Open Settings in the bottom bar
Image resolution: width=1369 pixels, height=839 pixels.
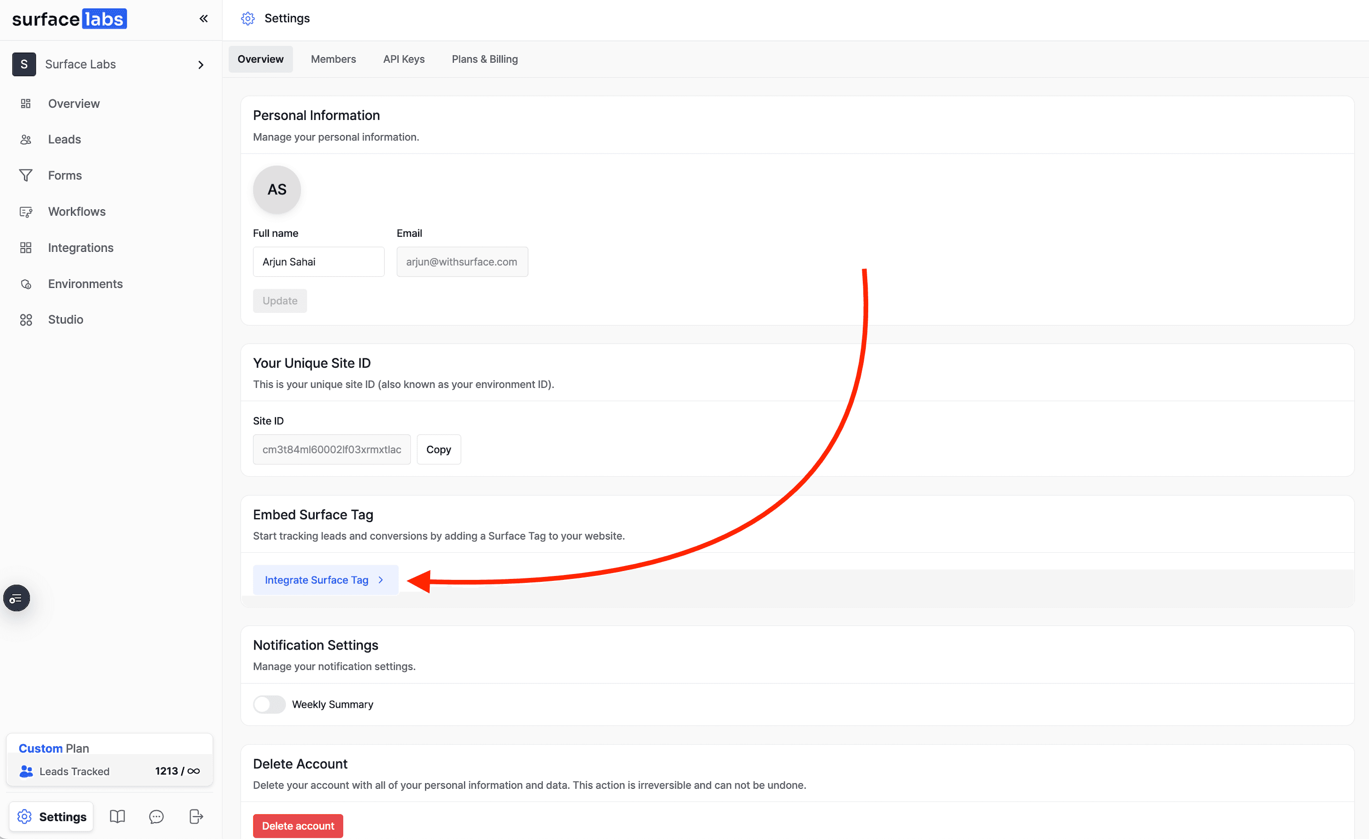[51, 816]
